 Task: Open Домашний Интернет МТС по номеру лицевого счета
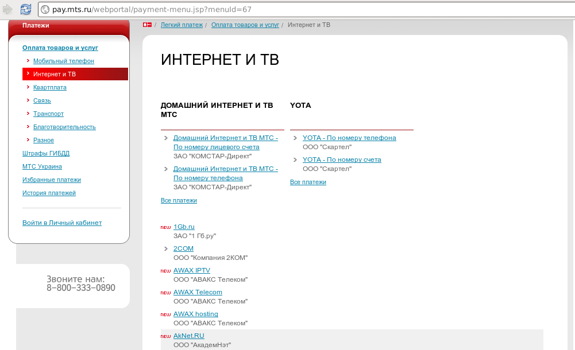click(225, 142)
